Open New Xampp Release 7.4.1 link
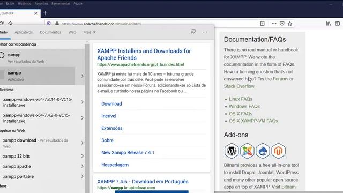The height and width of the screenshot is (193, 343). point(128,152)
